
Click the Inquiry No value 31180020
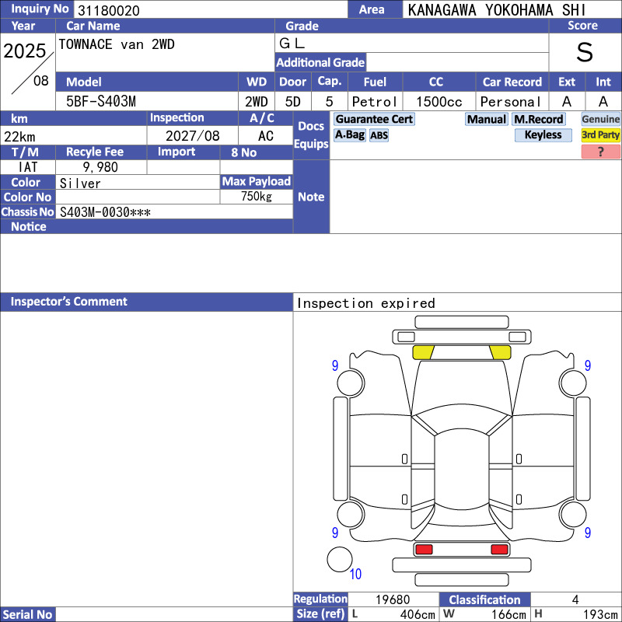click(x=109, y=10)
